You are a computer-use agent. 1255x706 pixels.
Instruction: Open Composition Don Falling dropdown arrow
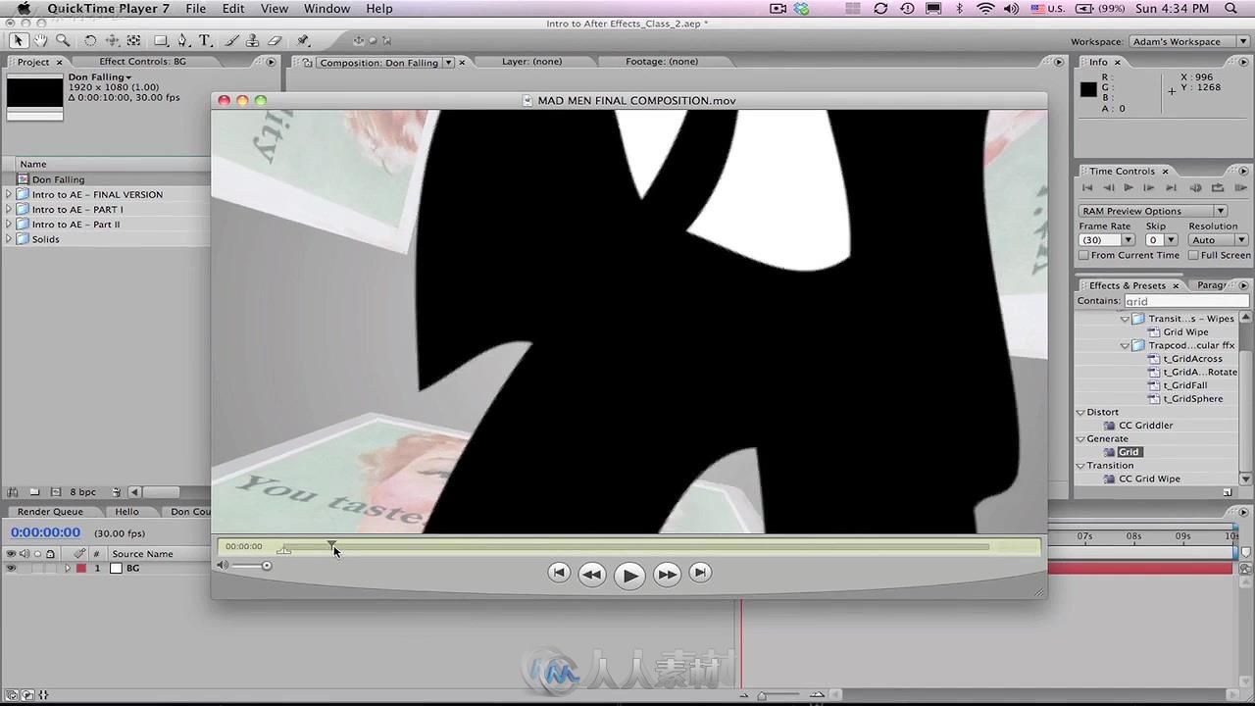tap(448, 62)
